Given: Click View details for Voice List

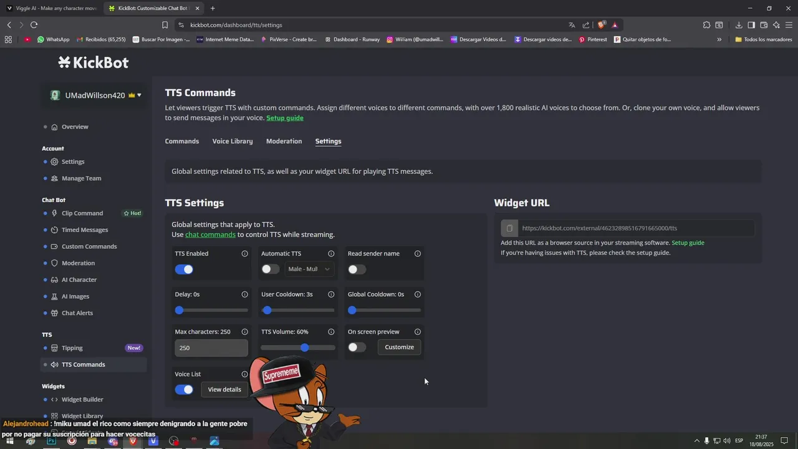Looking at the screenshot, I should pyautogui.click(x=224, y=389).
